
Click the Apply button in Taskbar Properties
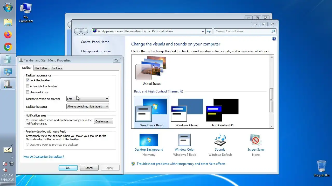coord(110,168)
